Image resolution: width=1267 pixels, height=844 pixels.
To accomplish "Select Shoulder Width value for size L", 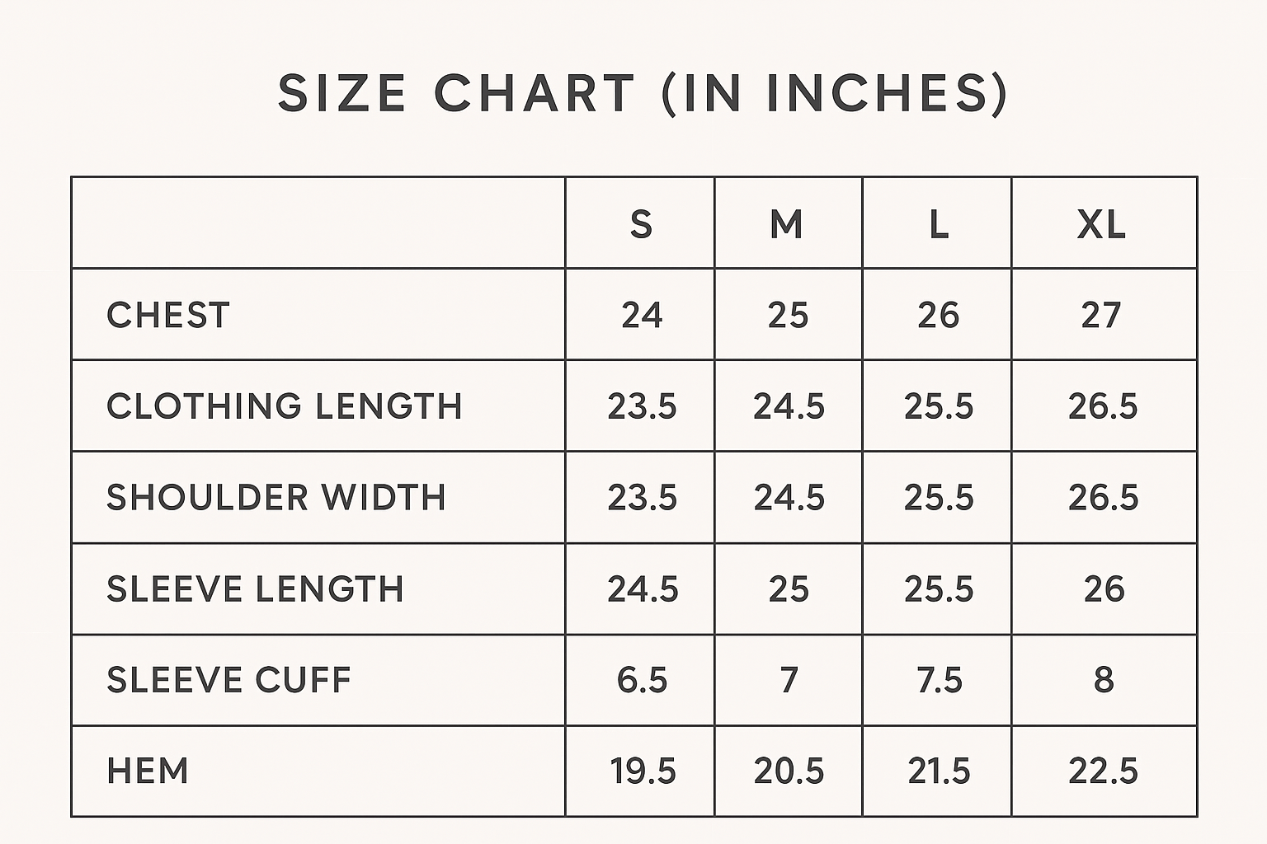I will pyautogui.click(x=939, y=498).
